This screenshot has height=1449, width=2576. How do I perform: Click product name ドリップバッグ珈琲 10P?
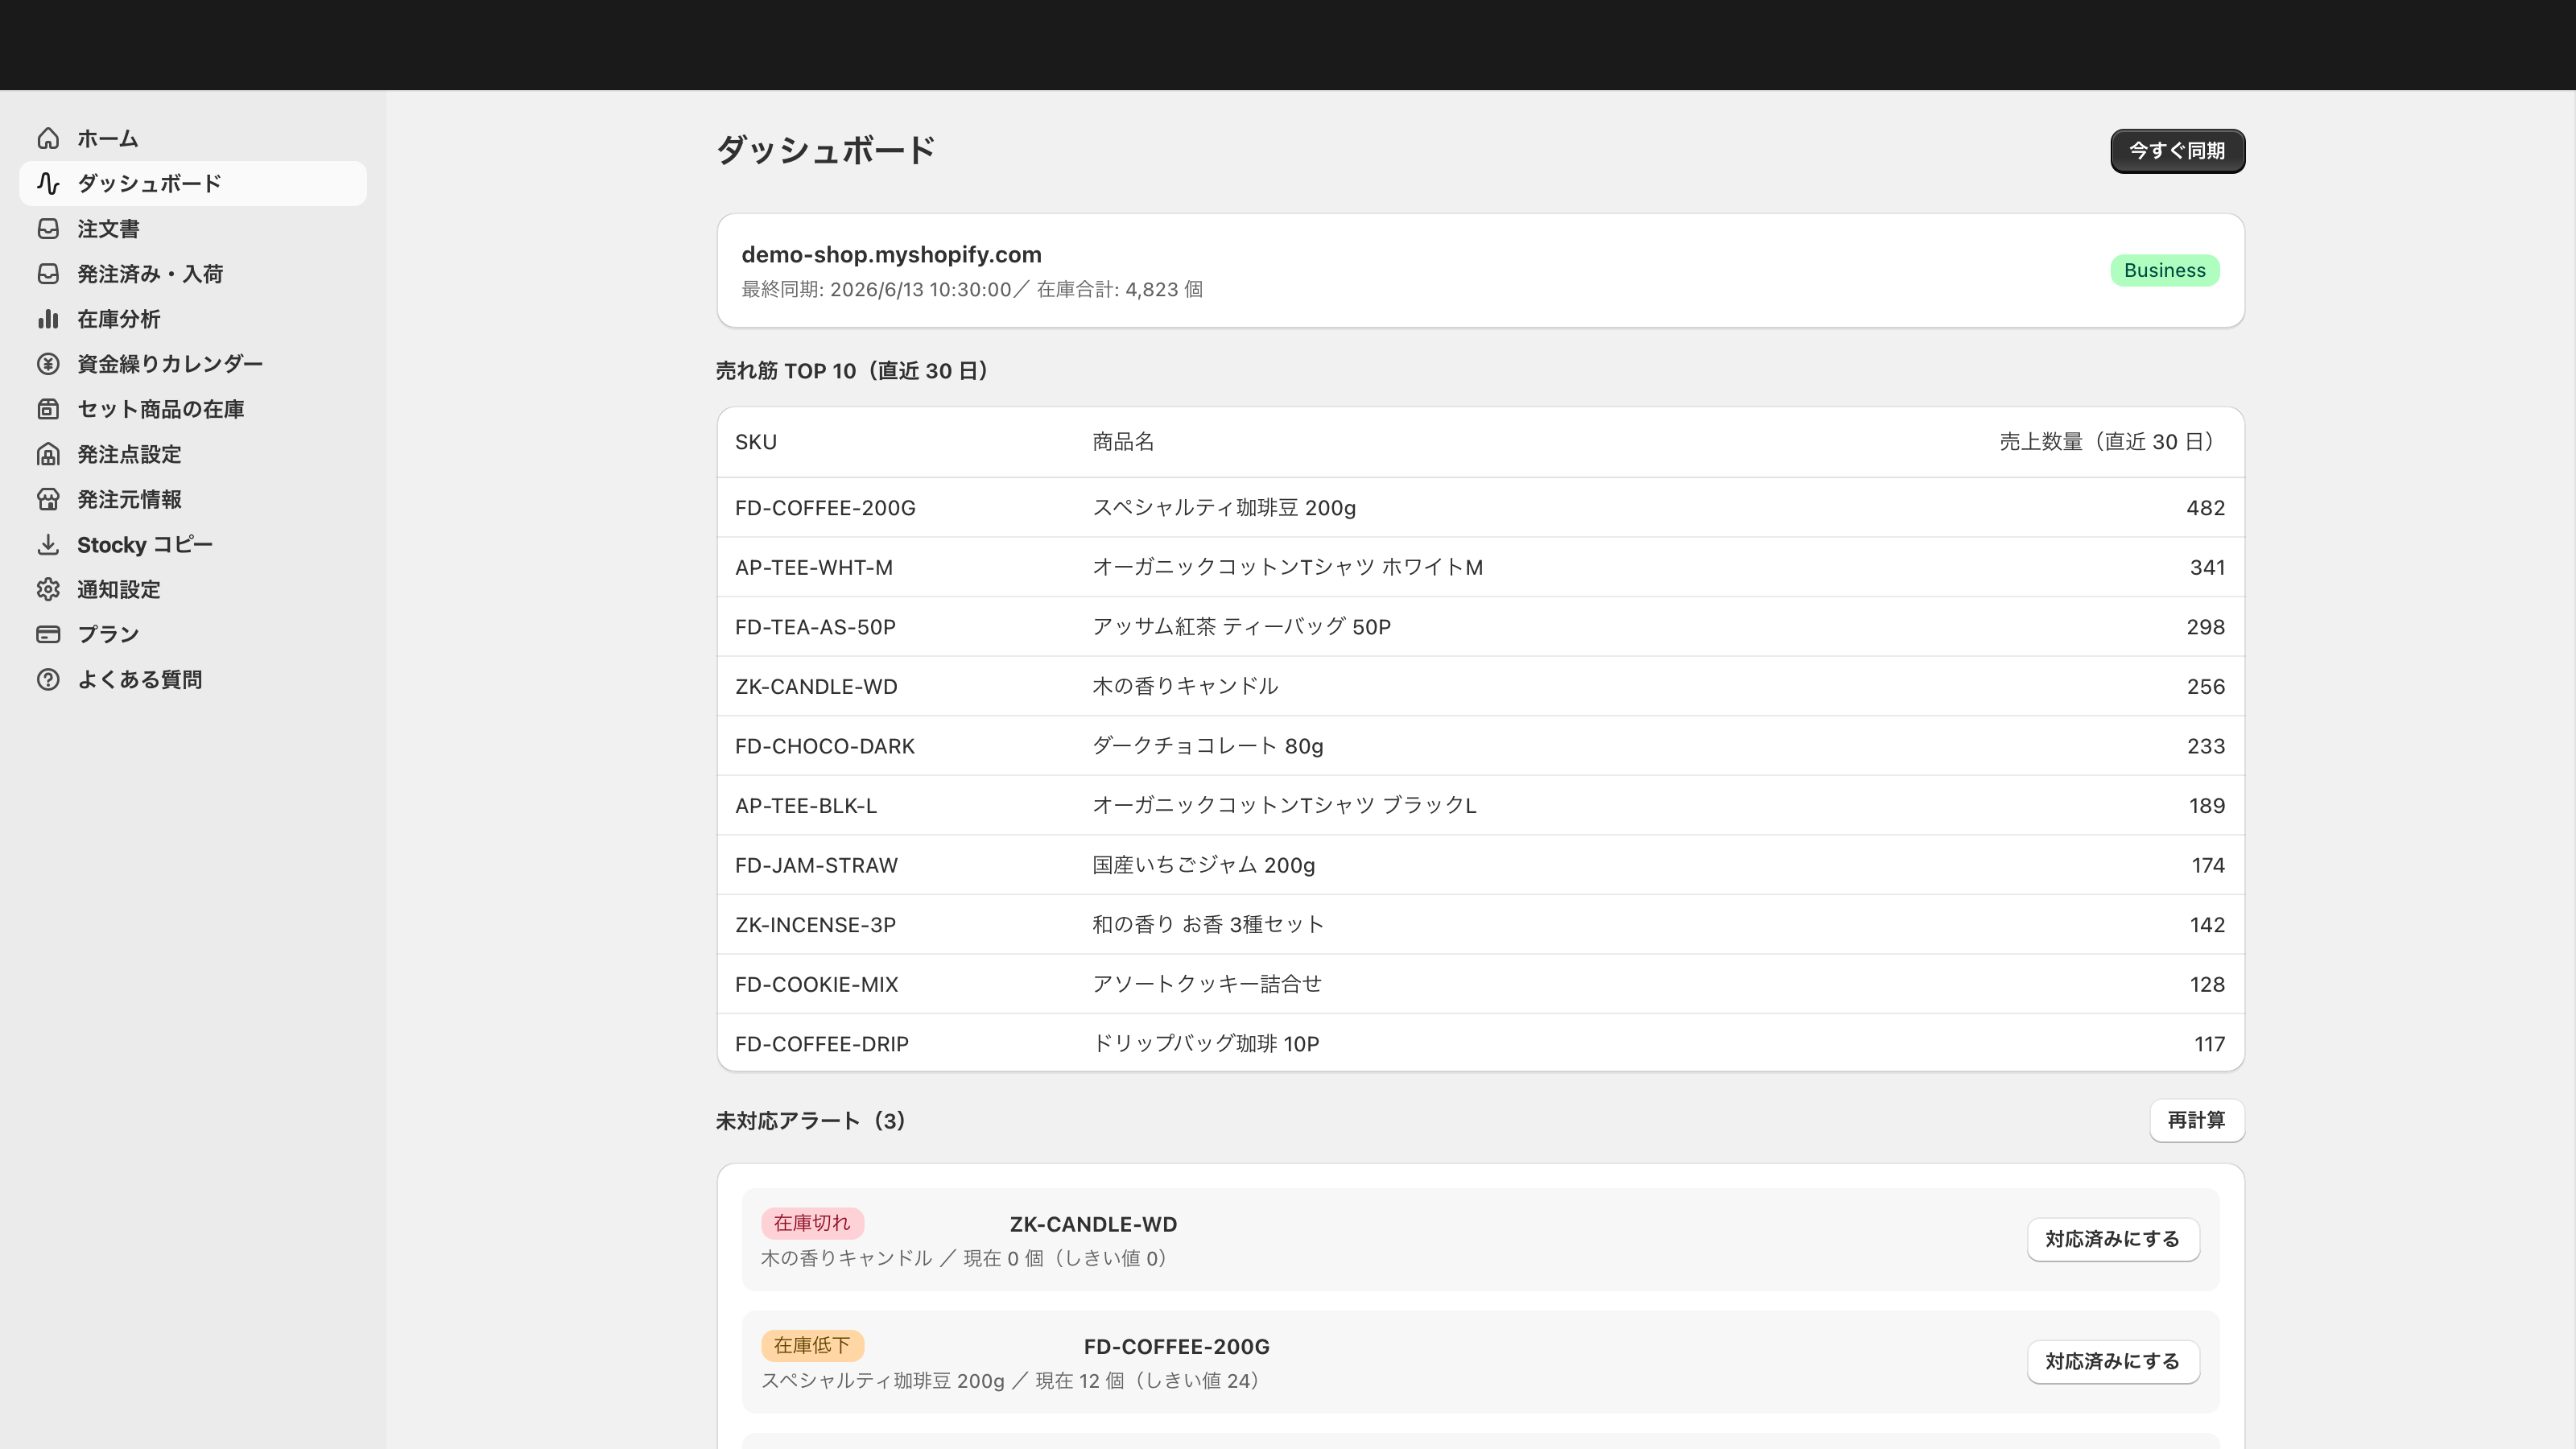pyautogui.click(x=1205, y=1044)
